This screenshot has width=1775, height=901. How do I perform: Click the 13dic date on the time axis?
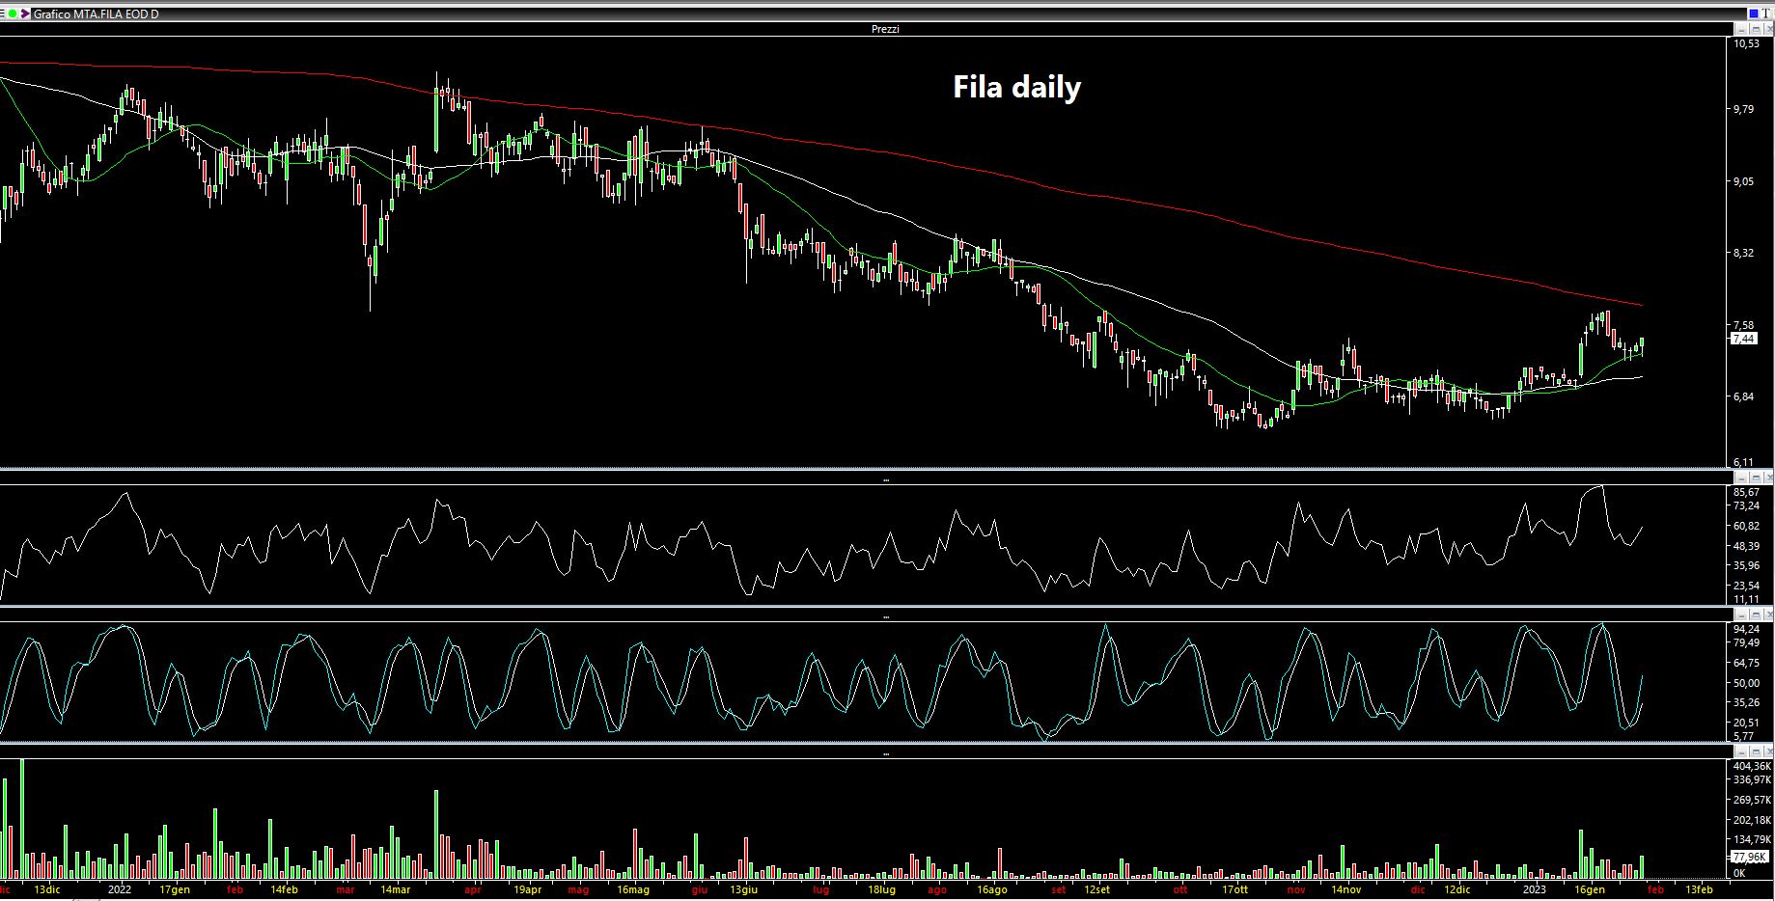(x=46, y=889)
